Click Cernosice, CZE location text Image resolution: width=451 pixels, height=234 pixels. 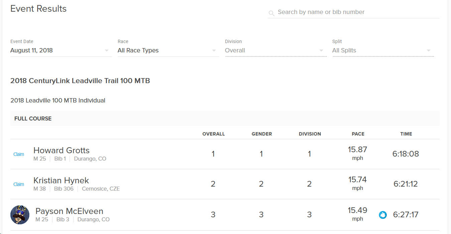101,189
